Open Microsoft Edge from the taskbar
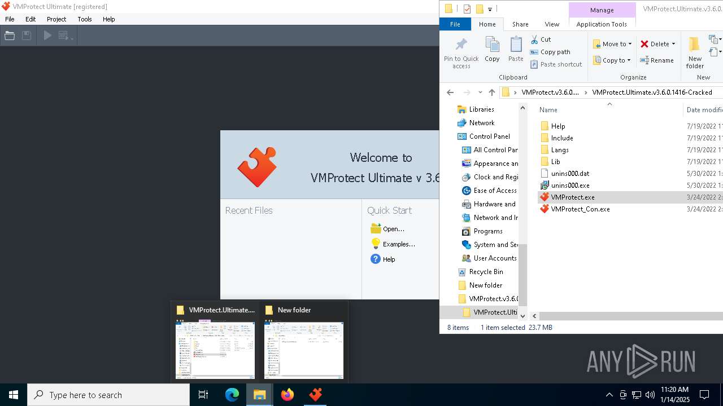 click(x=232, y=395)
